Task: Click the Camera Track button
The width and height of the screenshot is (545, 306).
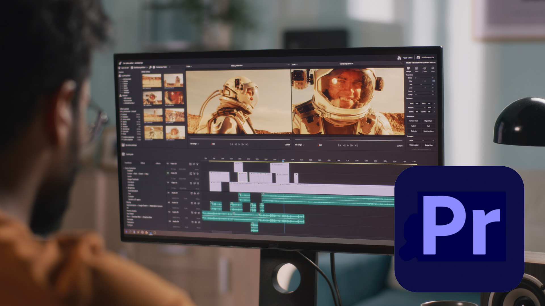Action: tap(414, 121)
